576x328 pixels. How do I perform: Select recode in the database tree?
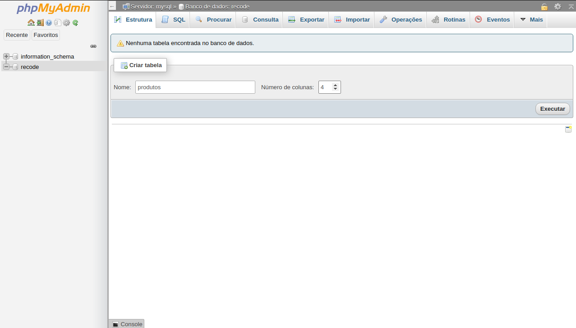pyautogui.click(x=30, y=67)
